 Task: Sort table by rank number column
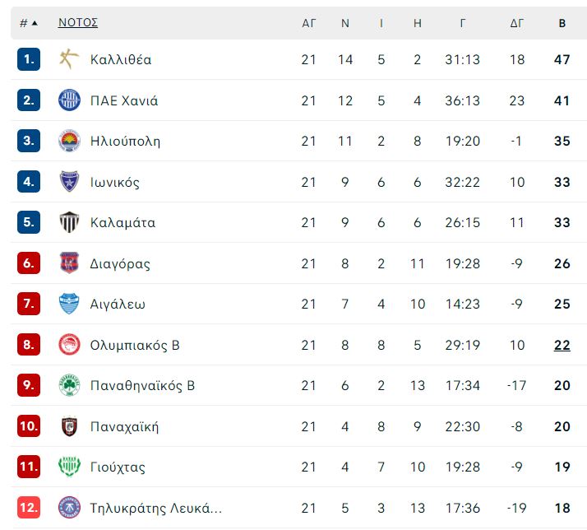click(x=29, y=23)
